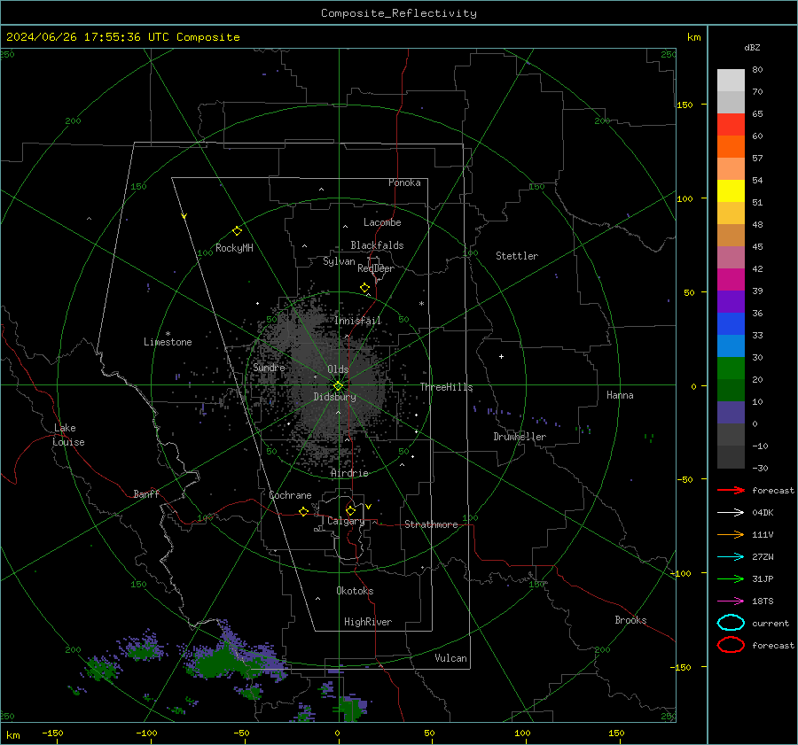Viewport: 798px width, 745px height.
Task: Click the Airdrie label
Action: 349,473
